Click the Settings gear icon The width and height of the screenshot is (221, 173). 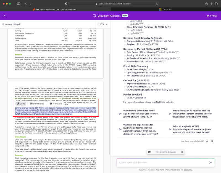[208, 16]
